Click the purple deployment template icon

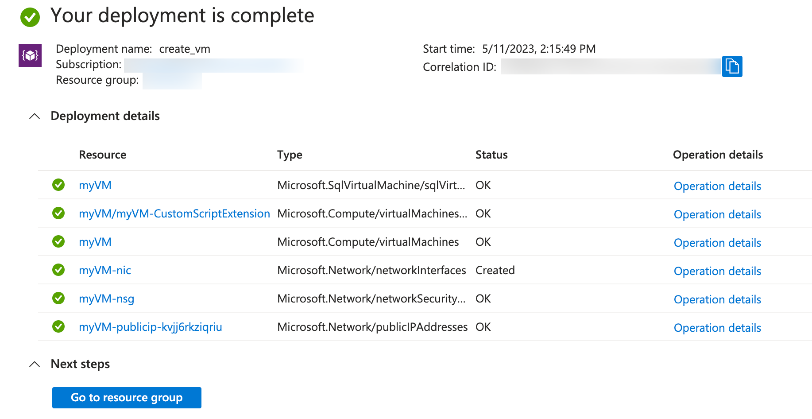30,55
